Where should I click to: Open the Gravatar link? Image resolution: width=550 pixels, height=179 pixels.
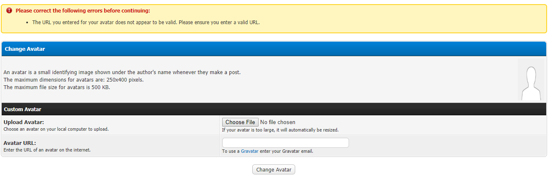click(x=249, y=152)
